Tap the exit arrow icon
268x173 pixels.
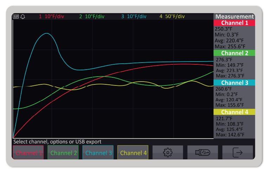pos(237,153)
